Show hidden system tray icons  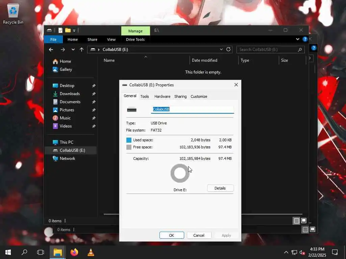(286, 252)
